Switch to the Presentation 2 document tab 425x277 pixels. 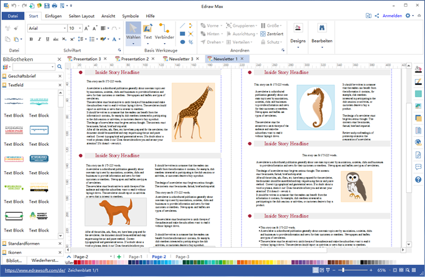tap(134, 59)
